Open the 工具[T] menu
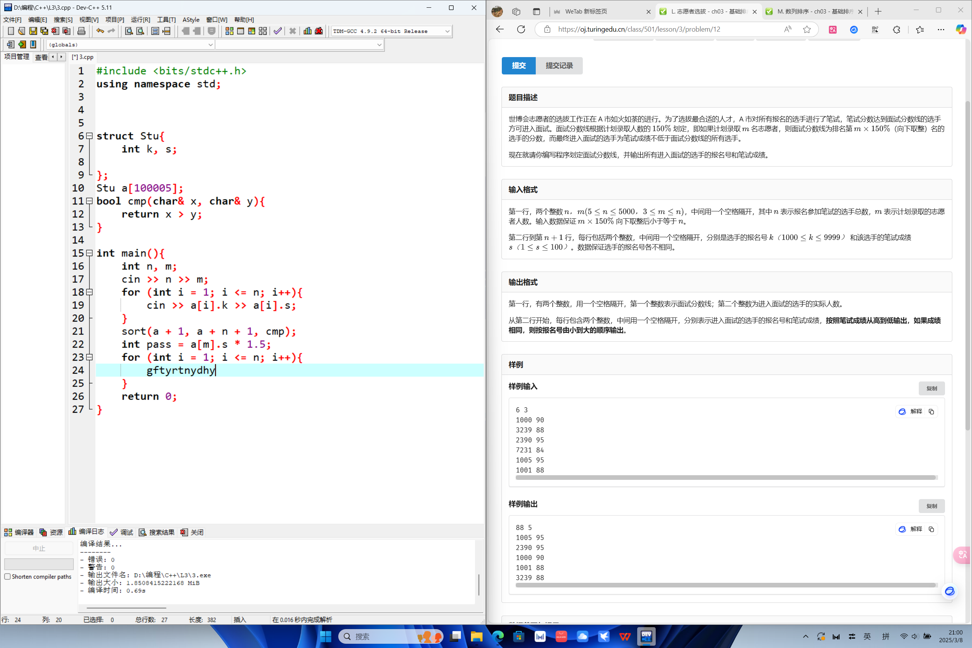This screenshot has height=648, width=972. (166, 19)
